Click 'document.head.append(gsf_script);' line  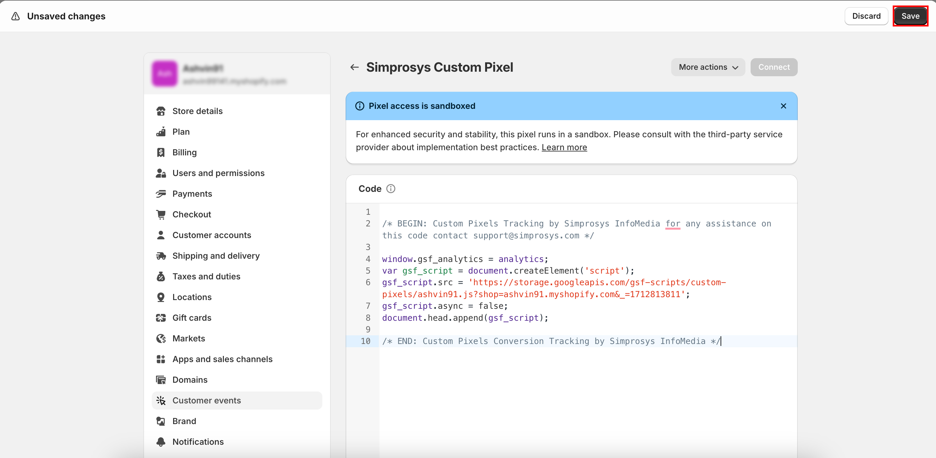(465, 318)
